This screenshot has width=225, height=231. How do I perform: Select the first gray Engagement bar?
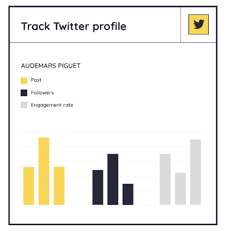click(165, 179)
